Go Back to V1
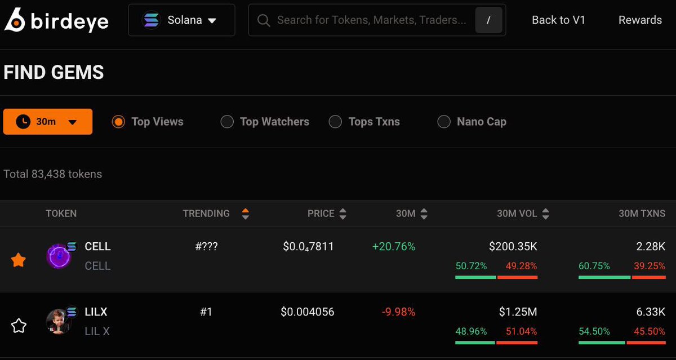The width and height of the screenshot is (676, 360). (x=559, y=20)
